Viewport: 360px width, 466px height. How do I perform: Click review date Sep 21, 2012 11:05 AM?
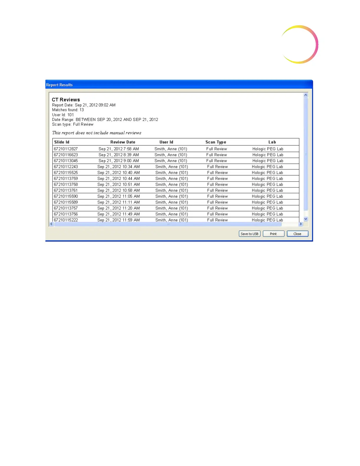coord(119,196)
